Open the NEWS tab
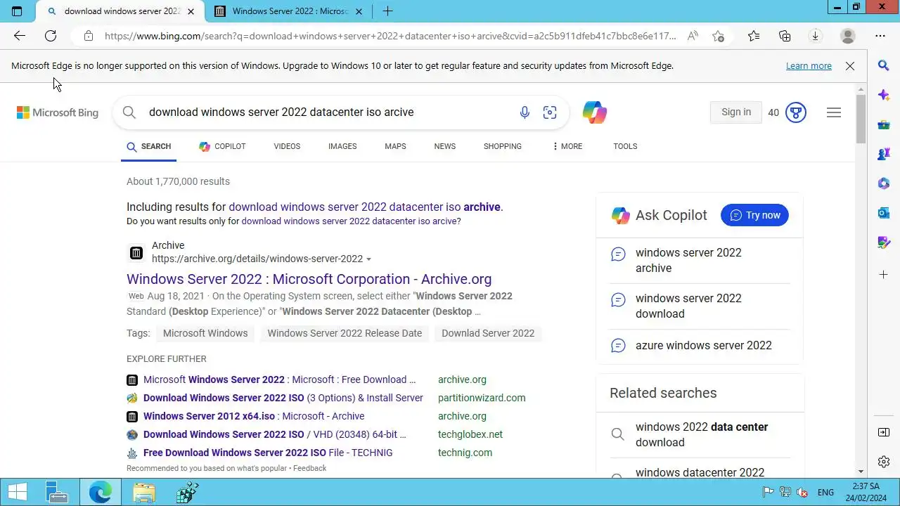 [x=445, y=146]
